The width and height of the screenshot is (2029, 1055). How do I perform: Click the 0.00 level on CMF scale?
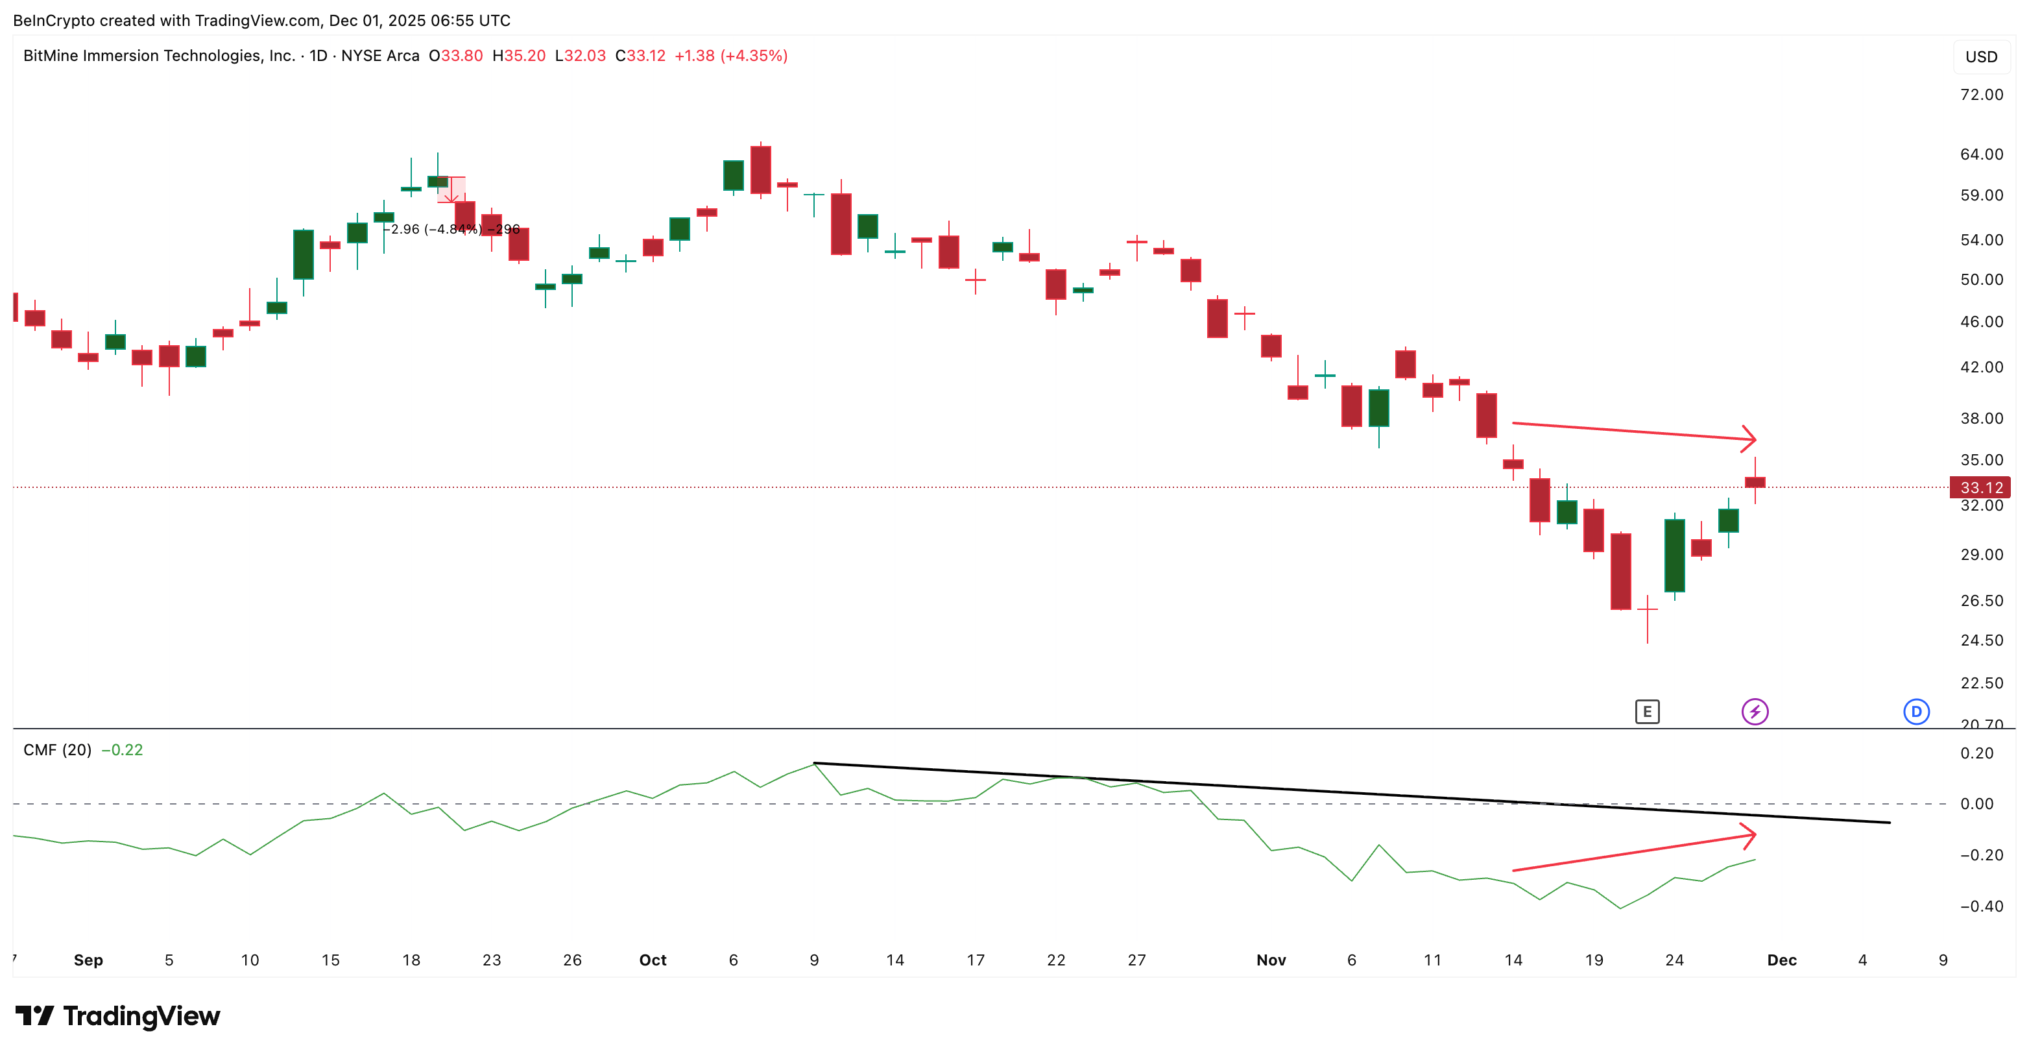coord(1976,804)
